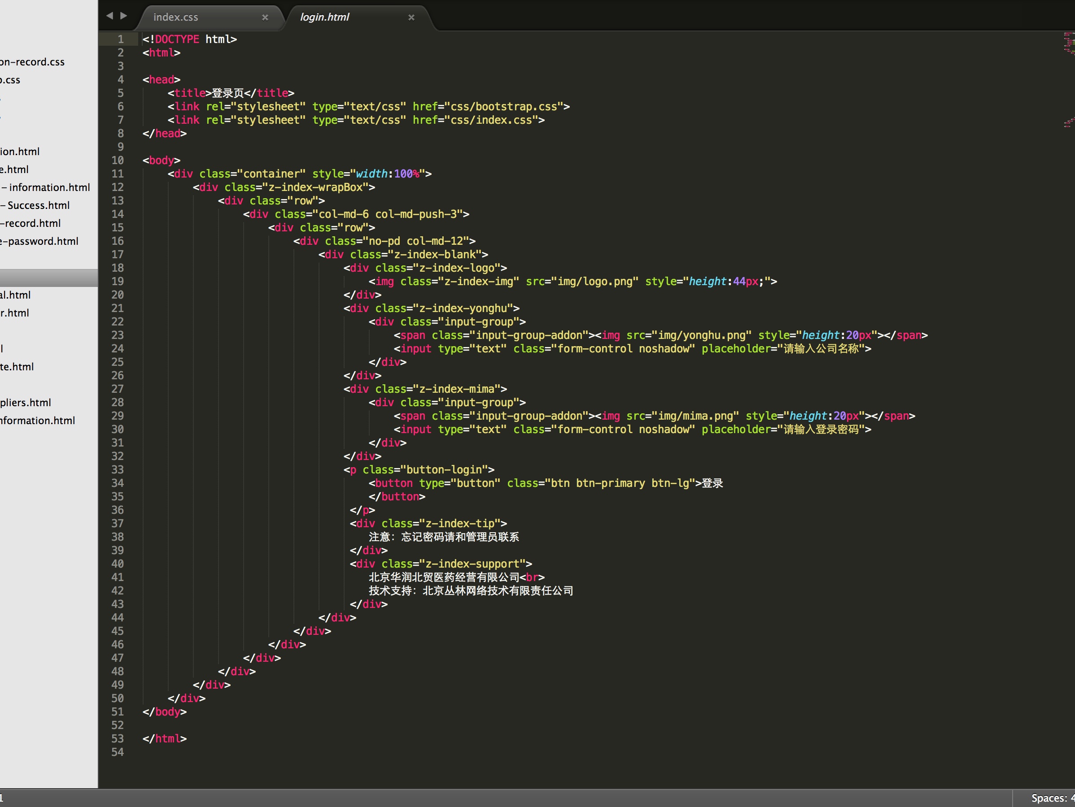Open the file ending in -record.html in the sidebar

point(31,223)
